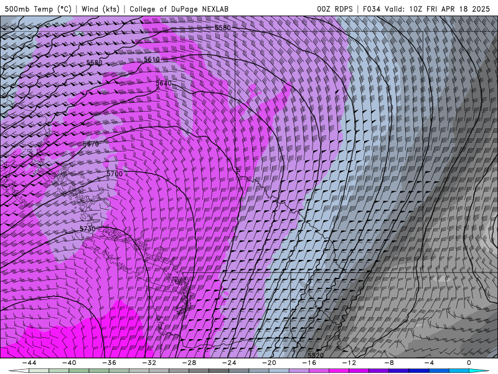Click the -32 temperature scale label
The height and width of the screenshot is (374, 498).
tap(149, 363)
